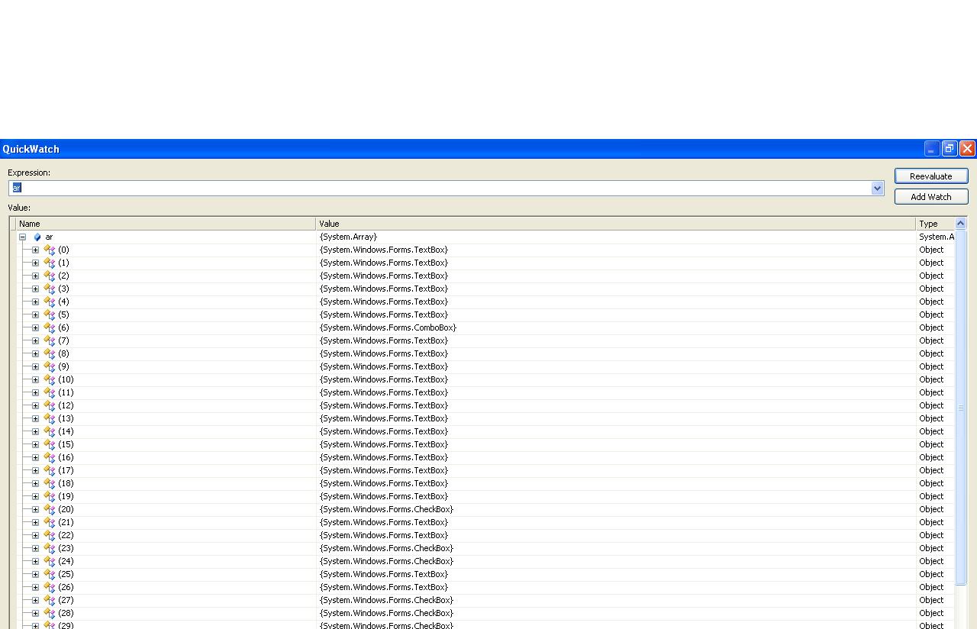Screen dimensions: 977x629
Task: Select the {System.Array} value text
Action: click(348, 237)
